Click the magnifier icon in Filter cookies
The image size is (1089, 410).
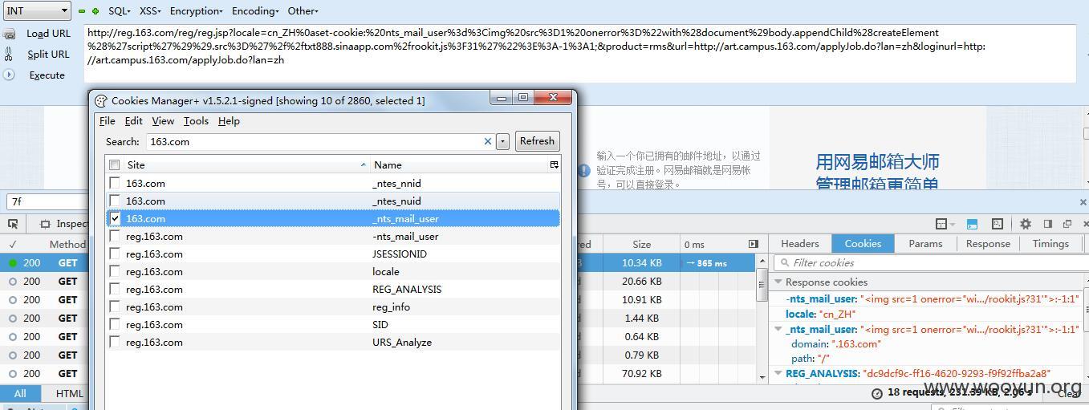click(x=783, y=262)
